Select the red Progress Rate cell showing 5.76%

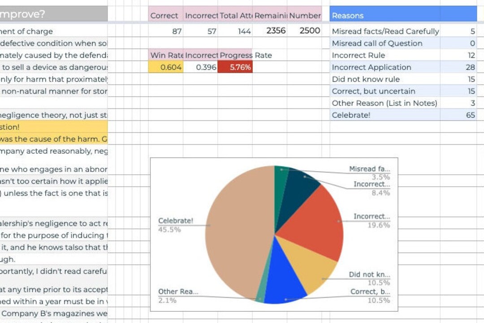[236, 66]
